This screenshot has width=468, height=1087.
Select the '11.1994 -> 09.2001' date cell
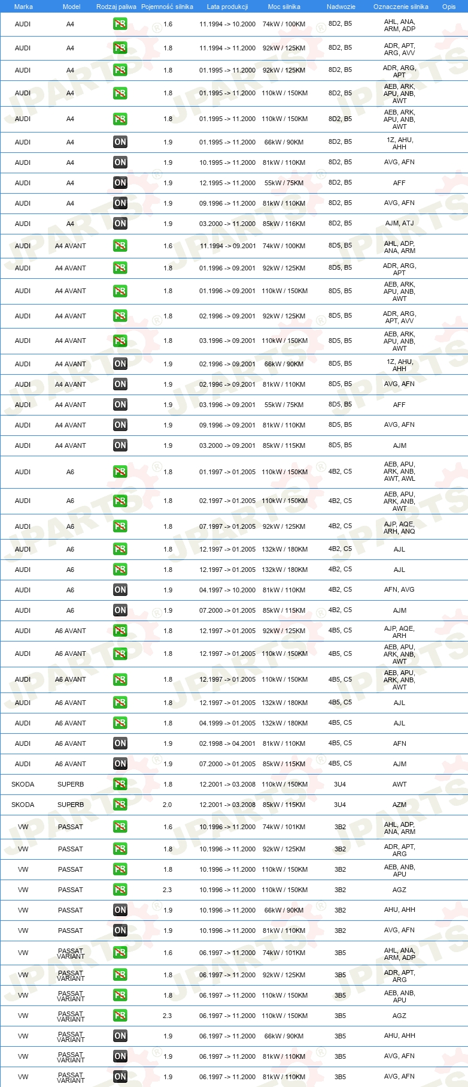(227, 246)
